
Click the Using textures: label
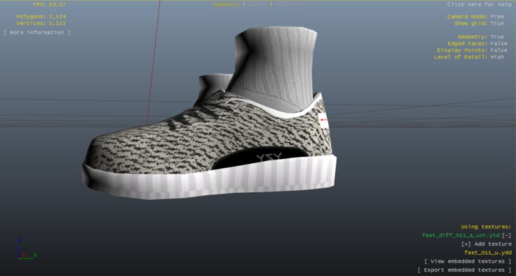click(x=486, y=226)
